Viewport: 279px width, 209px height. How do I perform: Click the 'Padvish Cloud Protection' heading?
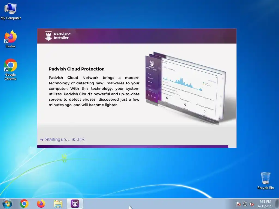pyautogui.click(x=77, y=69)
